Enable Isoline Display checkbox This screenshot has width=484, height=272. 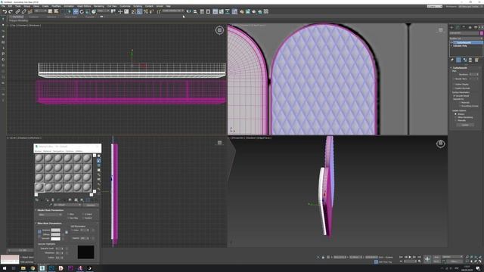(454, 84)
